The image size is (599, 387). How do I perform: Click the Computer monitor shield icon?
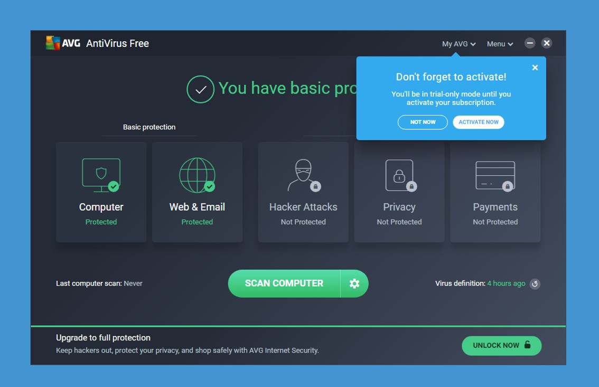point(101,175)
